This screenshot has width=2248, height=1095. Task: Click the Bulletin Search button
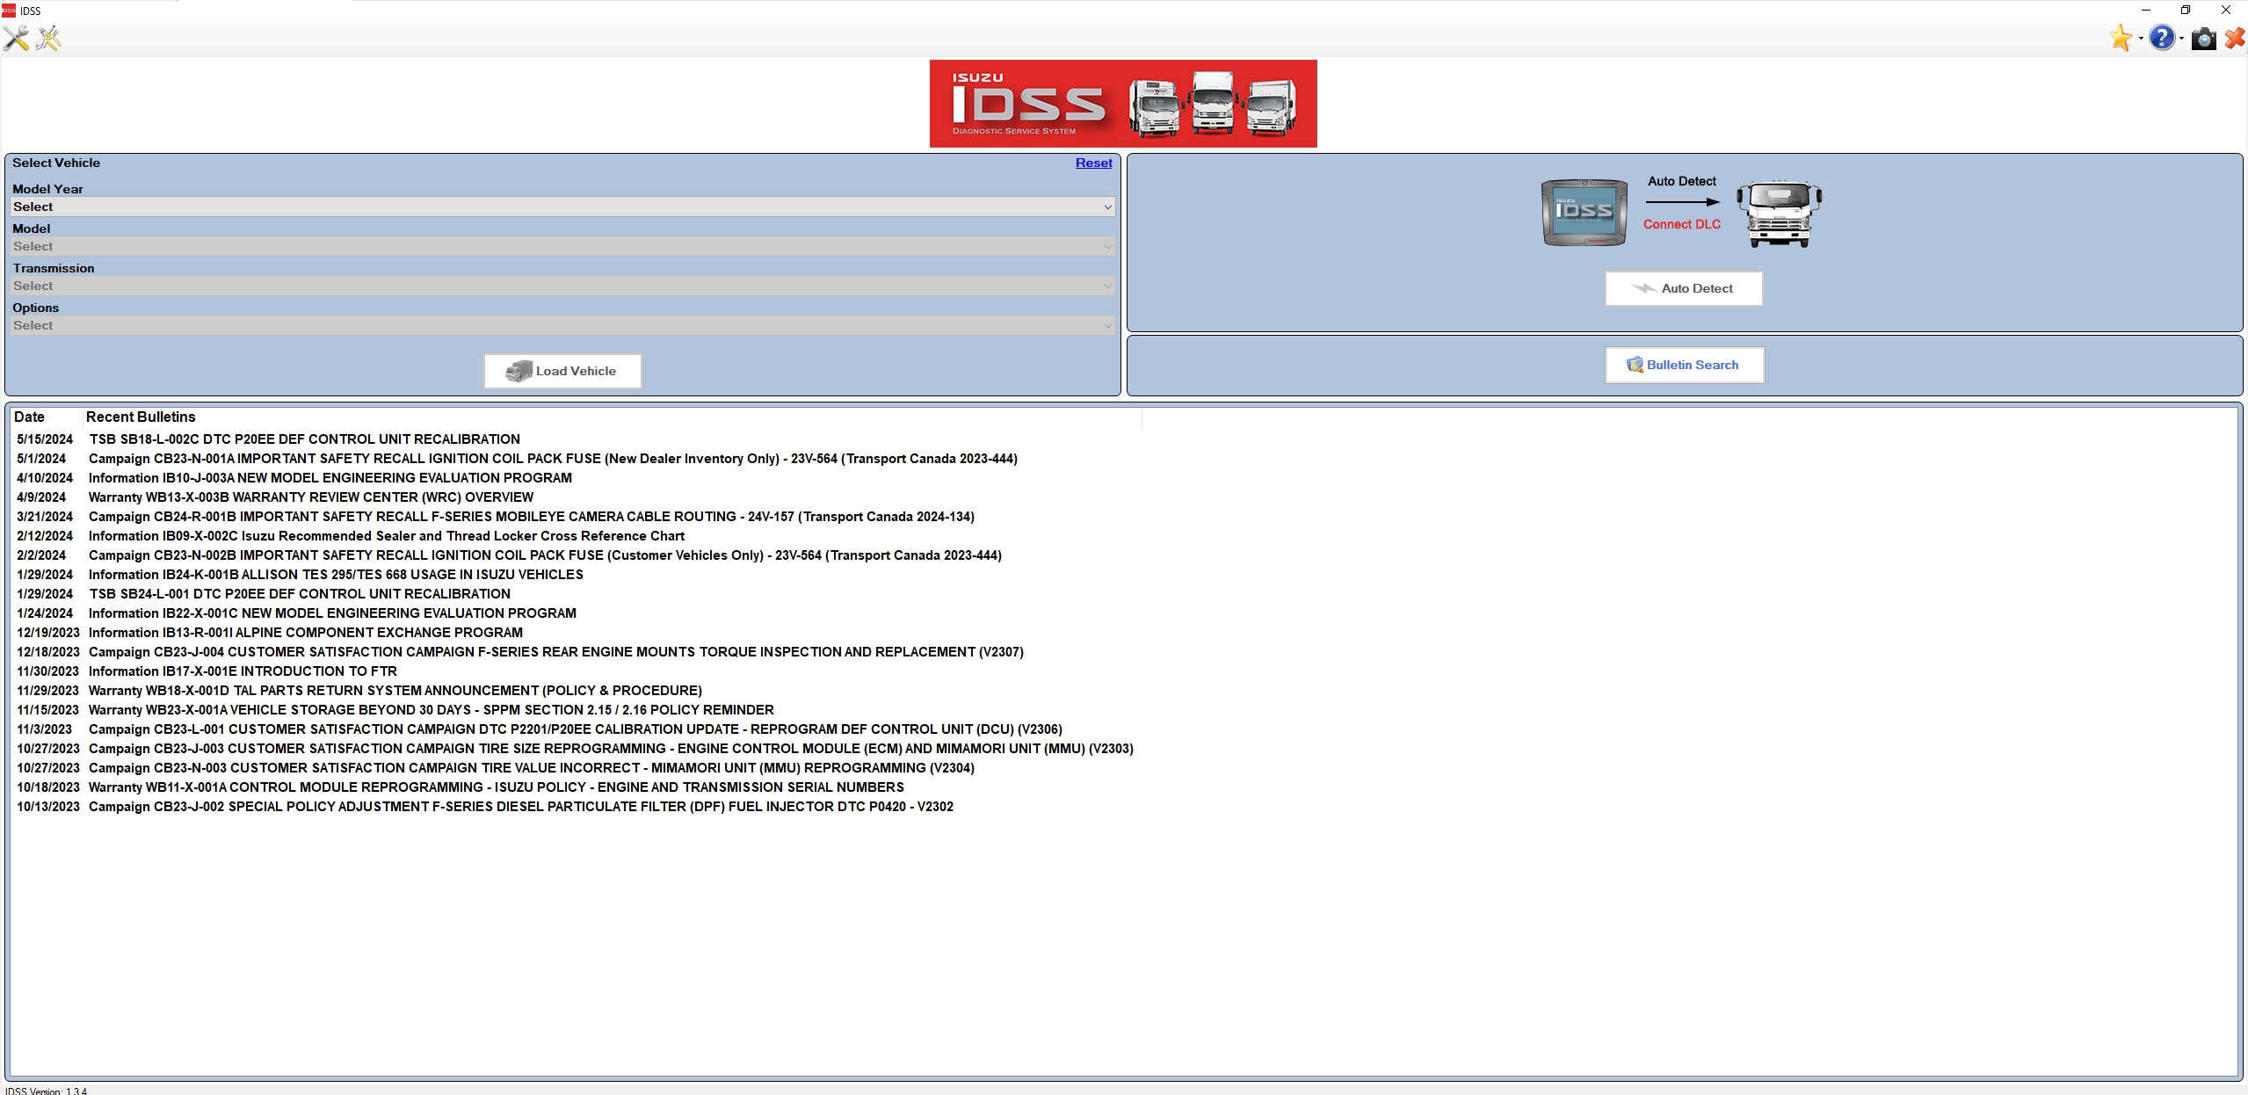coord(1684,365)
